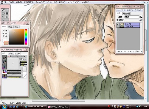Open the 編集(E) menu in the layer panel
The height and width of the screenshot is (109, 149).
130,10
